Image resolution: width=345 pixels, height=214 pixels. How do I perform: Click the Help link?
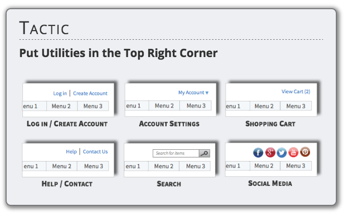(71, 152)
